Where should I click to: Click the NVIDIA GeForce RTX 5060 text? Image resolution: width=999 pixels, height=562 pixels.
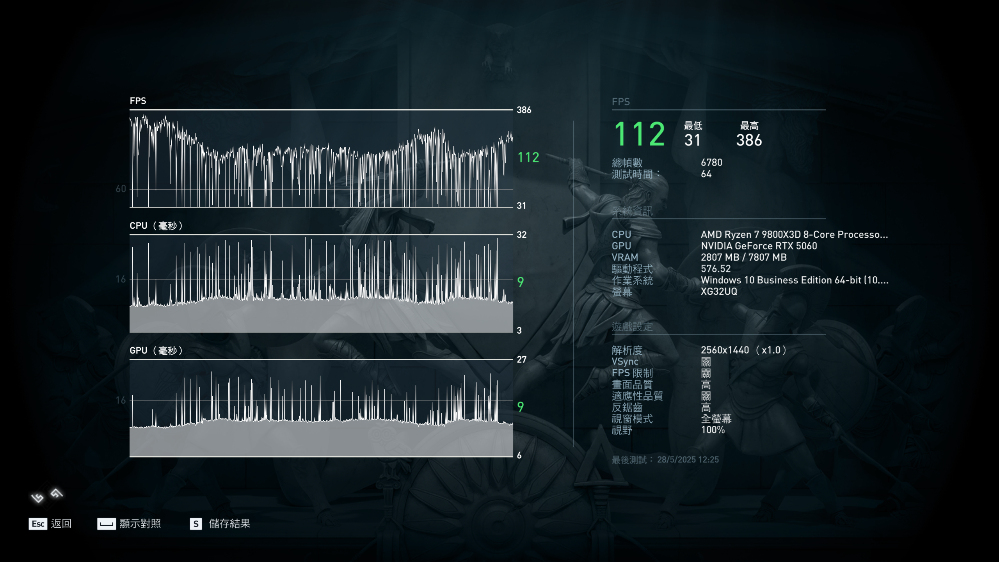(x=759, y=246)
